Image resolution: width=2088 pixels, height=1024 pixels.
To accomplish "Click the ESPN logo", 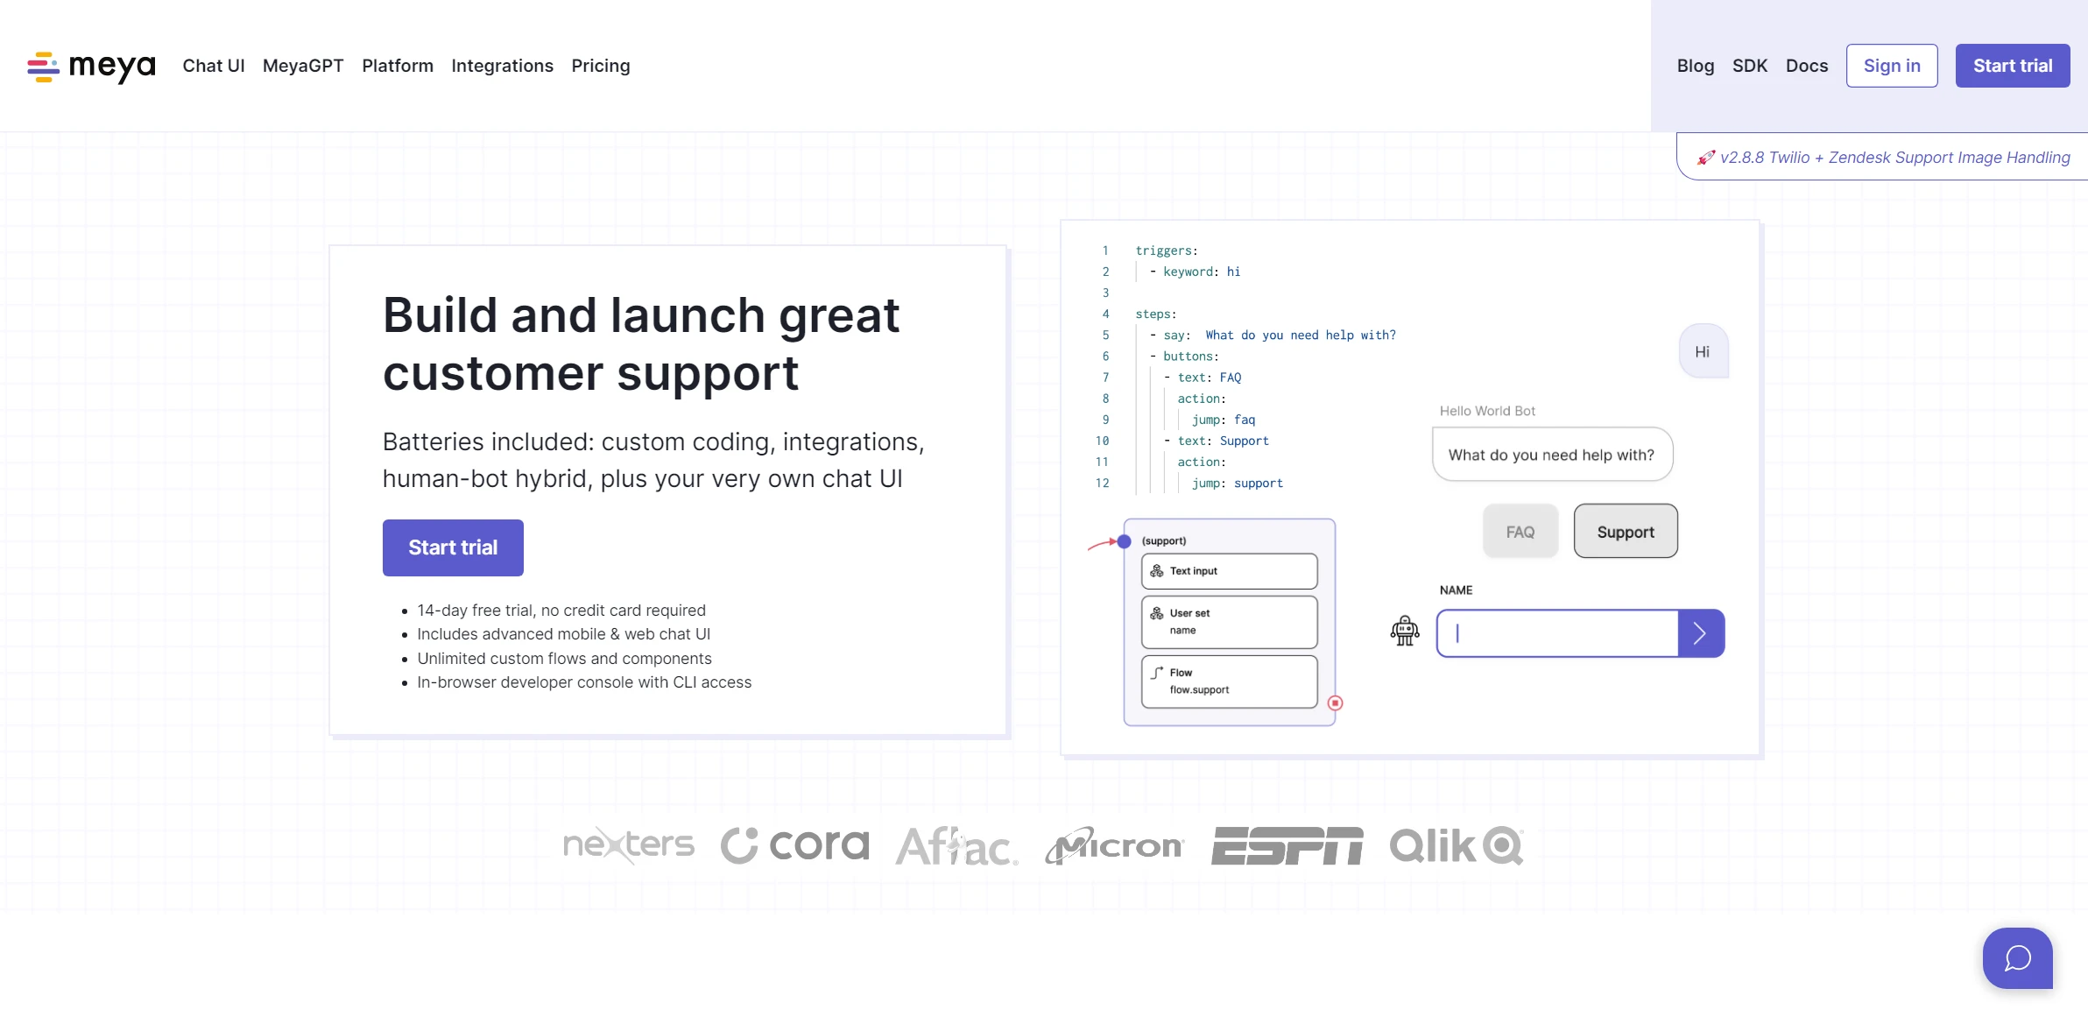I will click(x=1287, y=845).
